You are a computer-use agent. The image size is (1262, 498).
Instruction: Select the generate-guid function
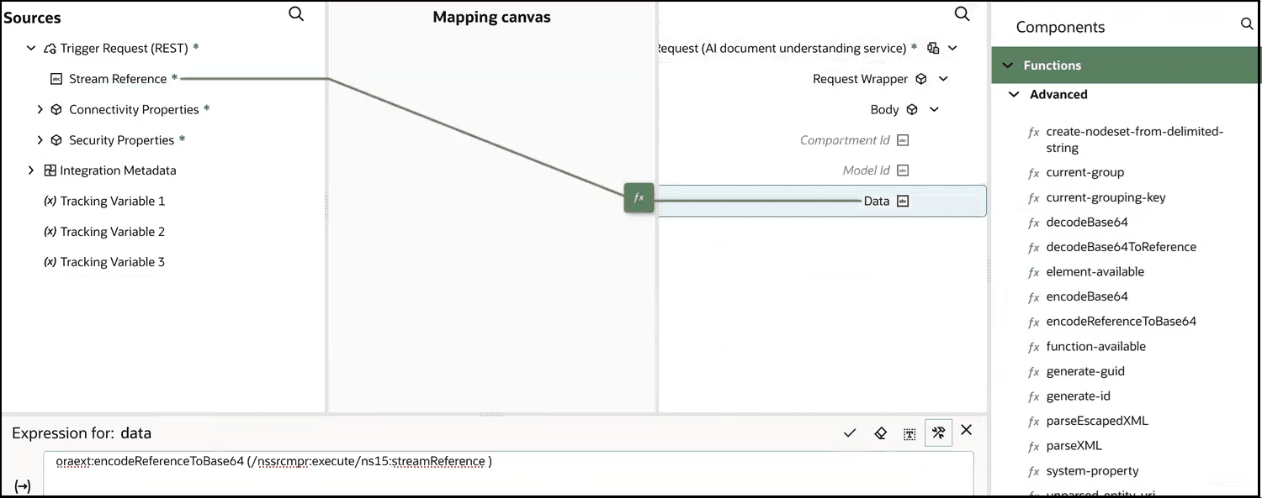(x=1084, y=371)
